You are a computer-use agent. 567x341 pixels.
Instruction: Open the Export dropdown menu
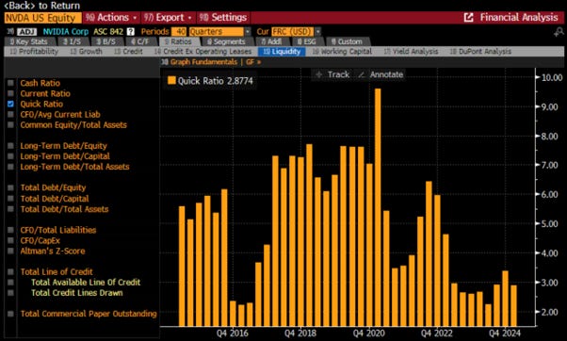tap(169, 17)
